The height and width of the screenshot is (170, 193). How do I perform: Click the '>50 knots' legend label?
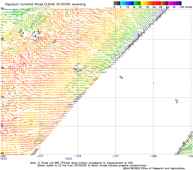185,7
